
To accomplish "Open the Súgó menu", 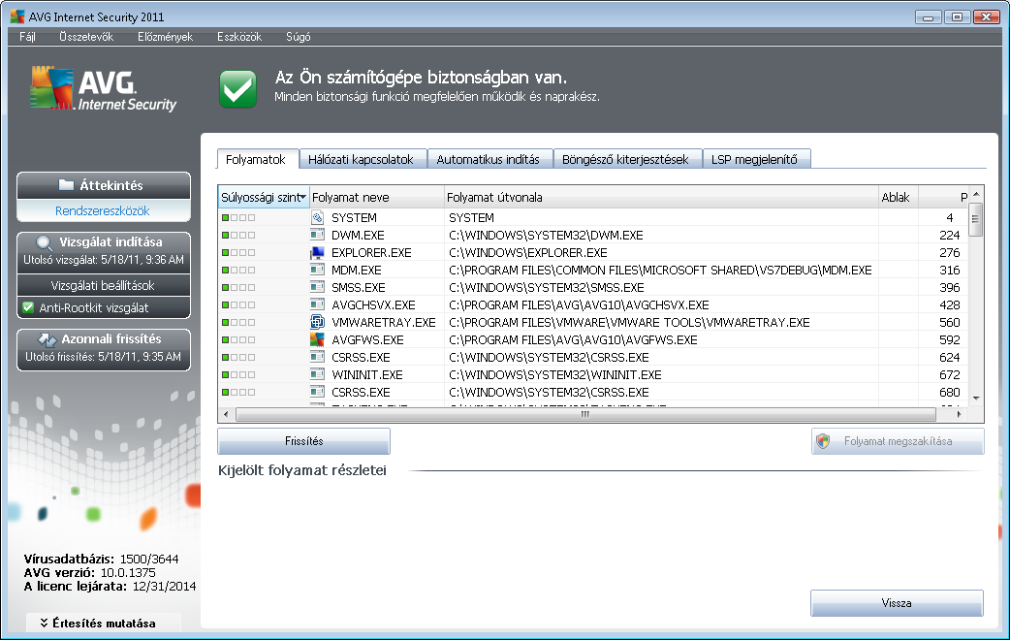I will pyautogui.click(x=299, y=37).
